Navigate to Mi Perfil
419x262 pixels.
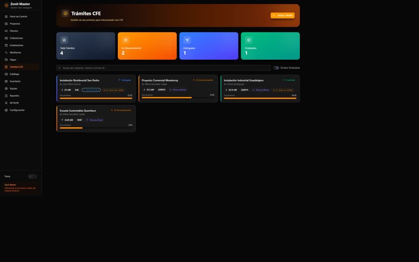[14, 103]
